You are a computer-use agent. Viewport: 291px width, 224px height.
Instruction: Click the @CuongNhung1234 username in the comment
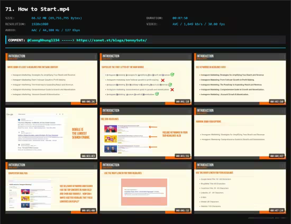pos(43,40)
